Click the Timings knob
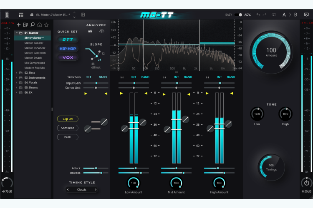 [x=271, y=167]
